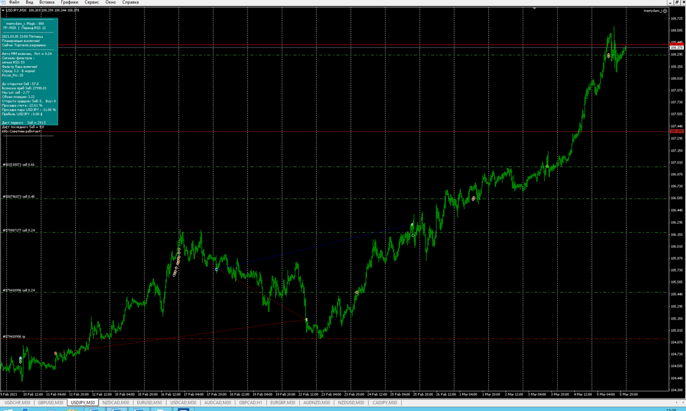
Task: Open the Окно menu
Action: (x=111, y=3)
